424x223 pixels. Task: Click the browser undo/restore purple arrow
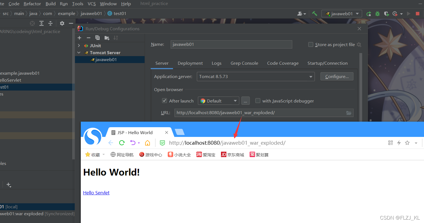click(133, 143)
